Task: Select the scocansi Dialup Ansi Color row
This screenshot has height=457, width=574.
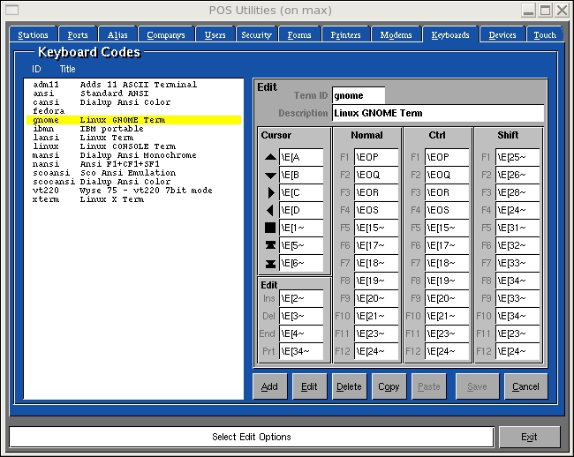Action: point(133,182)
